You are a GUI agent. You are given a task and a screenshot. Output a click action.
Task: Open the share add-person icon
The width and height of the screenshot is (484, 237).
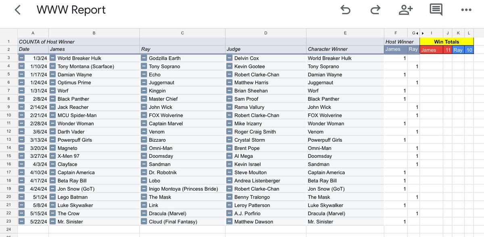click(x=405, y=10)
